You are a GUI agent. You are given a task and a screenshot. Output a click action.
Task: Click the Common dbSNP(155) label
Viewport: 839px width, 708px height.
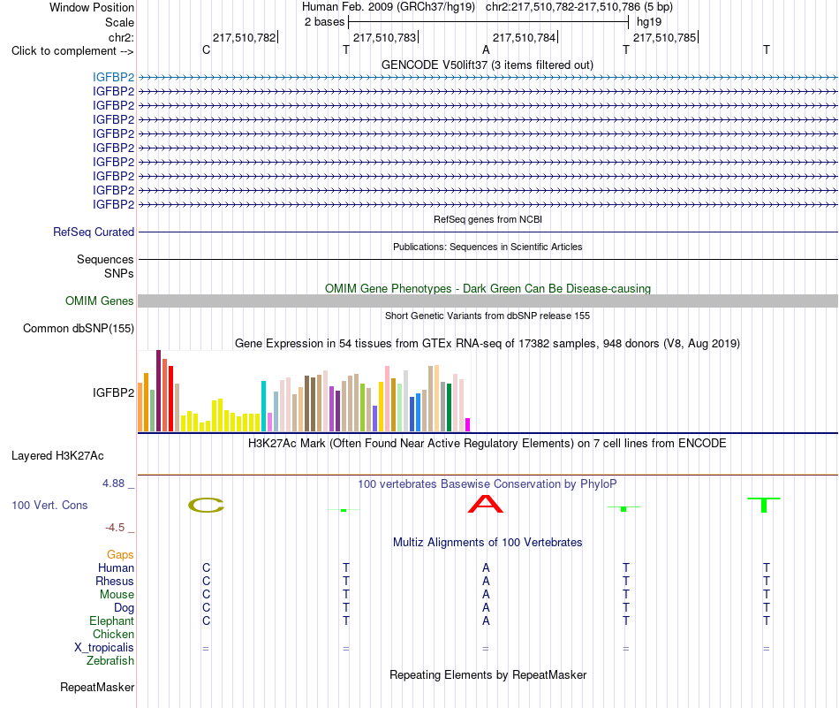point(78,328)
